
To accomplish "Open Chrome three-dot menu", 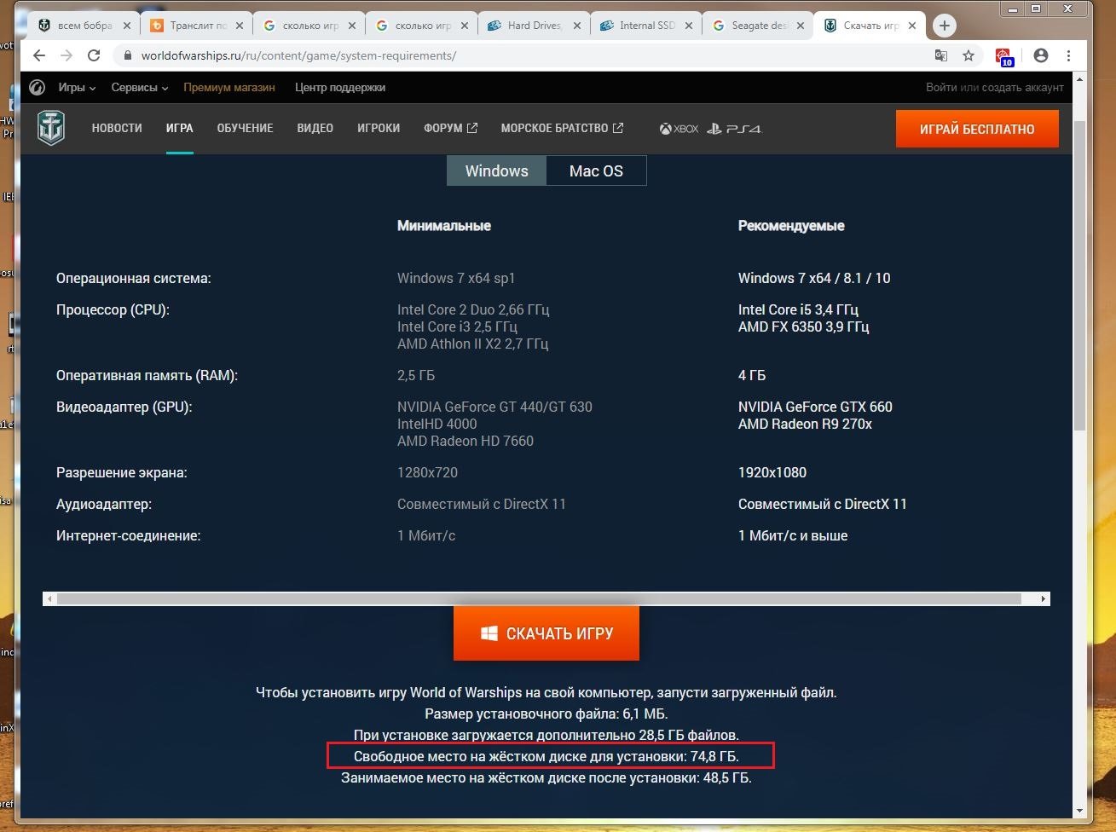I will tap(1068, 55).
